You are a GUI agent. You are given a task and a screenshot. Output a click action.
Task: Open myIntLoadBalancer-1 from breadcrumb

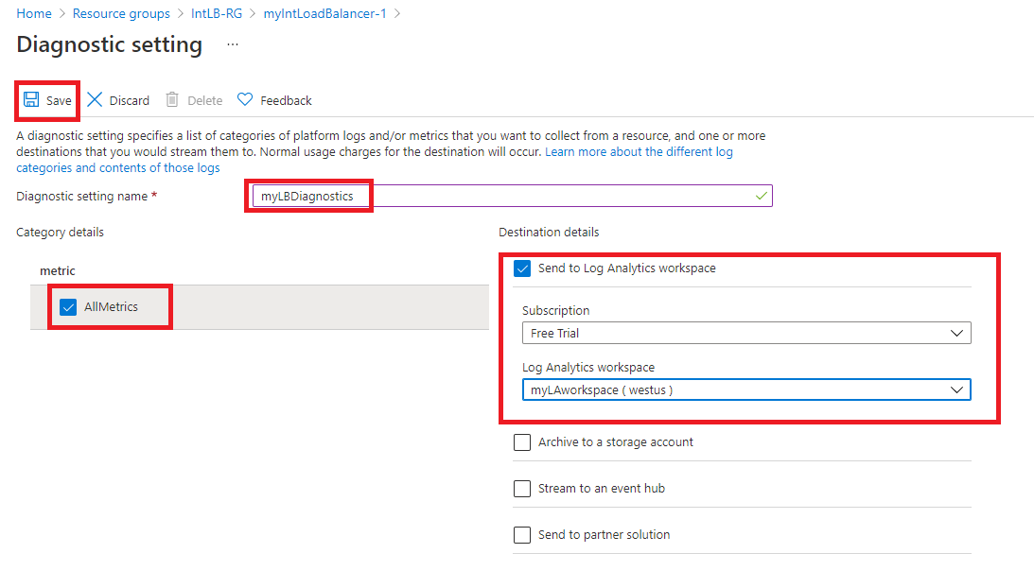pos(324,13)
